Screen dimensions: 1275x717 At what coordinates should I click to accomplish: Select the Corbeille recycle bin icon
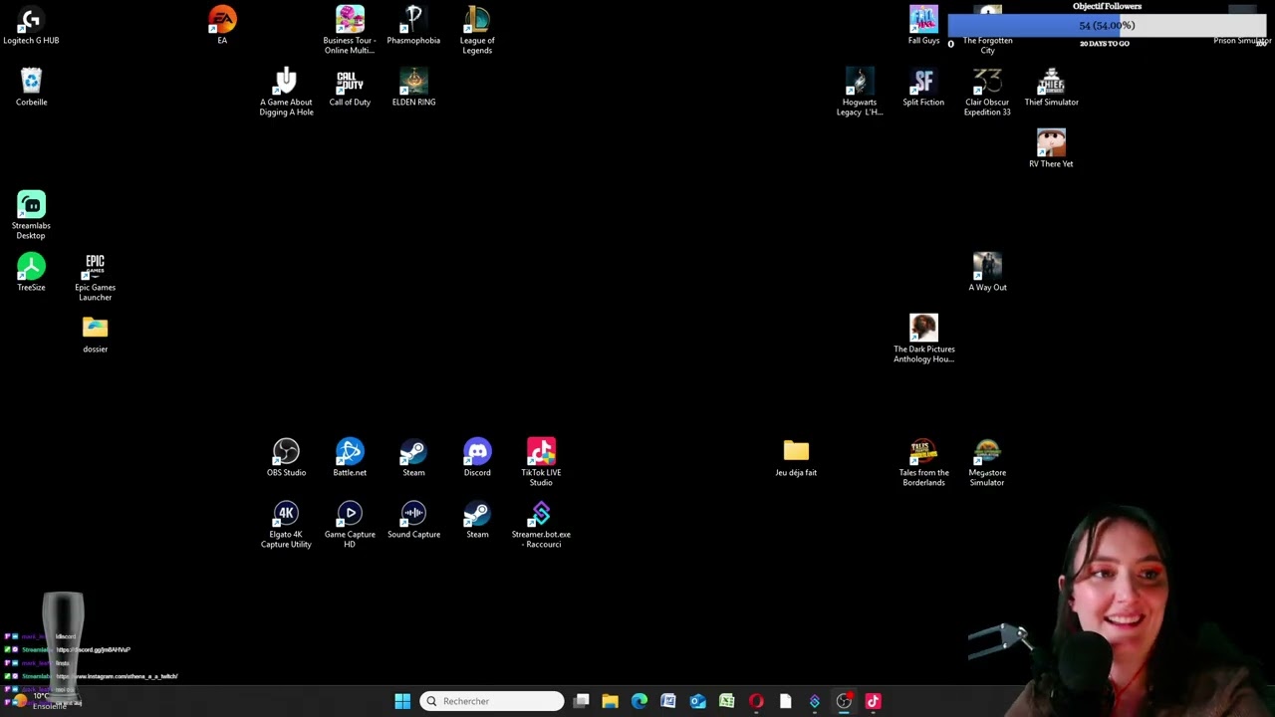click(31, 87)
